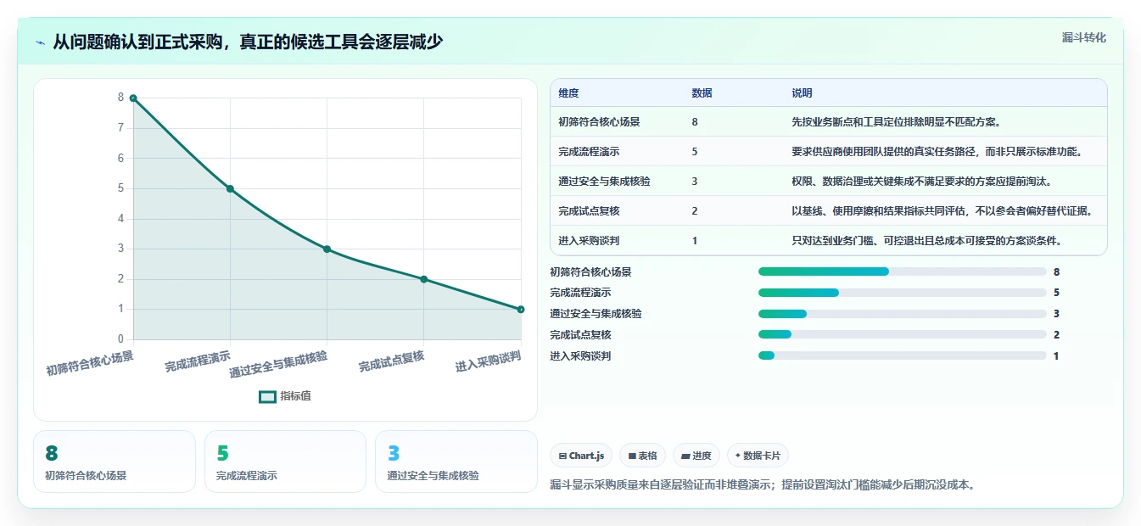The width and height of the screenshot is (1141, 526).
Task: Open the stat card showing 3 通过安全与集成核验
Action: [x=456, y=462]
